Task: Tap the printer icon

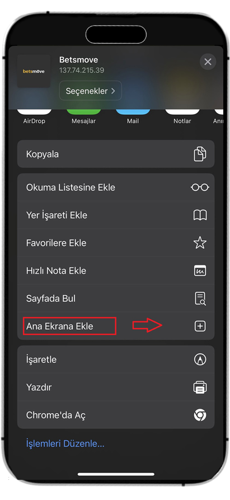Action: point(200,387)
